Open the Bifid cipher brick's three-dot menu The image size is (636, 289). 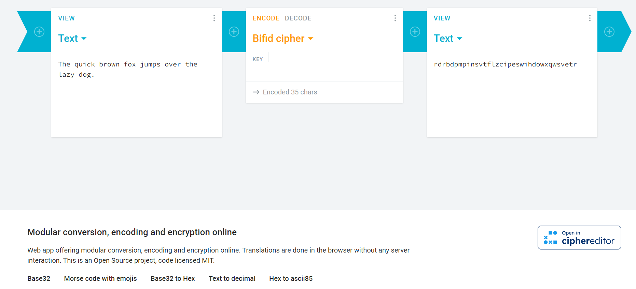pyautogui.click(x=395, y=18)
